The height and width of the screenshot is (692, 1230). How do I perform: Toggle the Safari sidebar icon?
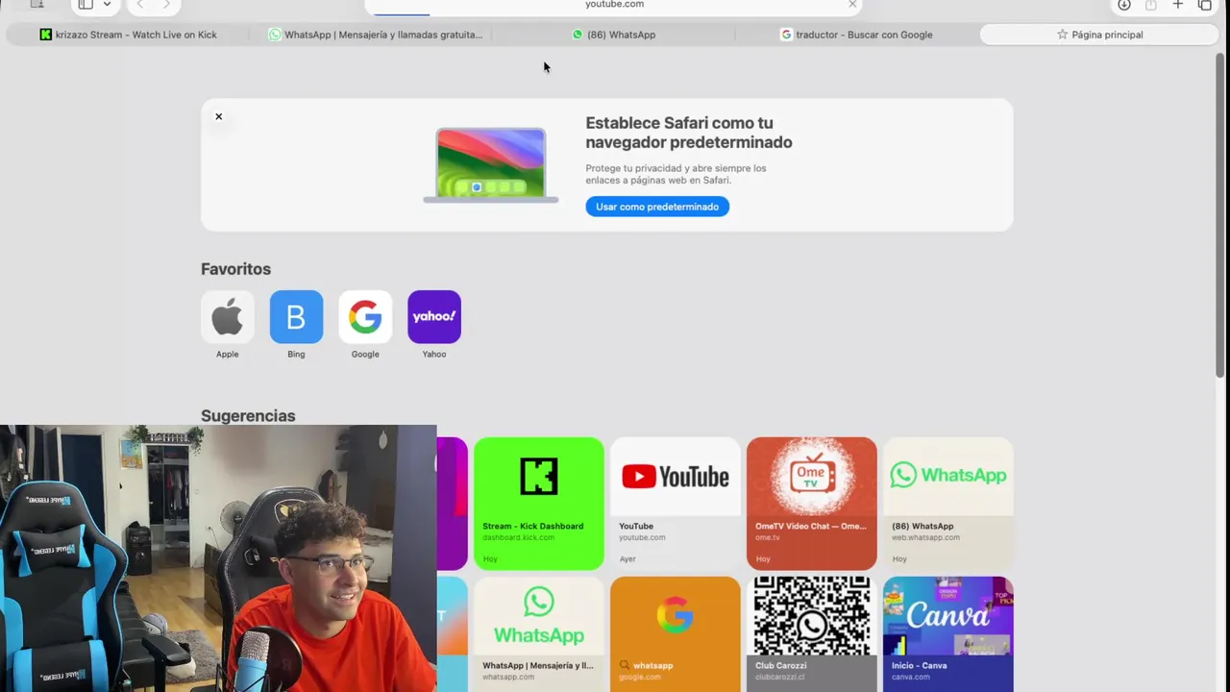(86, 4)
